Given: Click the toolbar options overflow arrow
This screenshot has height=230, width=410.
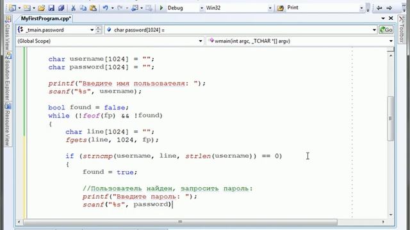Looking at the screenshot, I should pos(368,8).
